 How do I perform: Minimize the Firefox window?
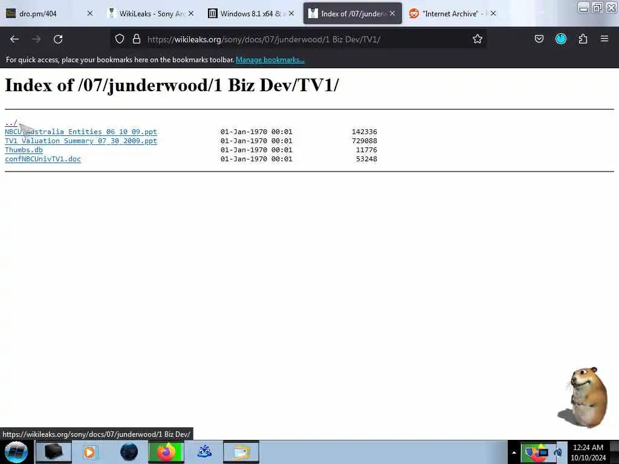pyautogui.click(x=583, y=8)
